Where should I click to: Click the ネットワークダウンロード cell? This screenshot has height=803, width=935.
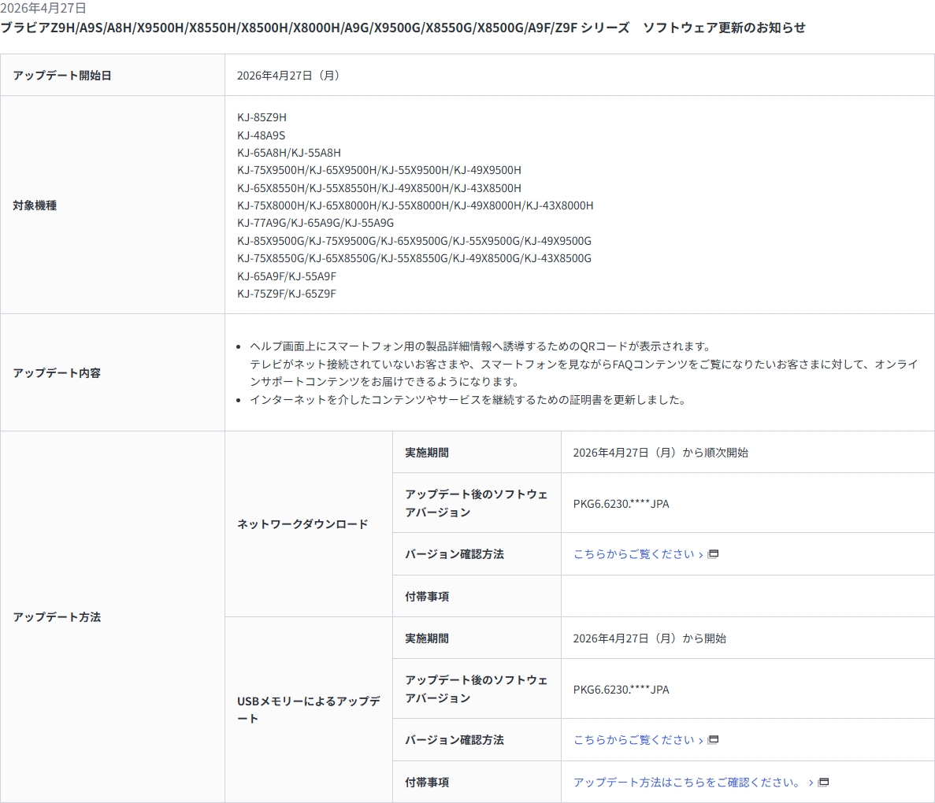[302, 524]
